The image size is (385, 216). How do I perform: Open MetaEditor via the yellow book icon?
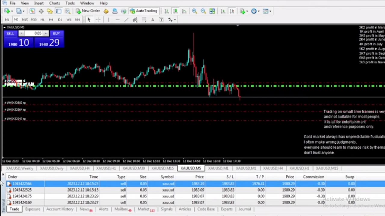pyautogui.click(x=106, y=11)
